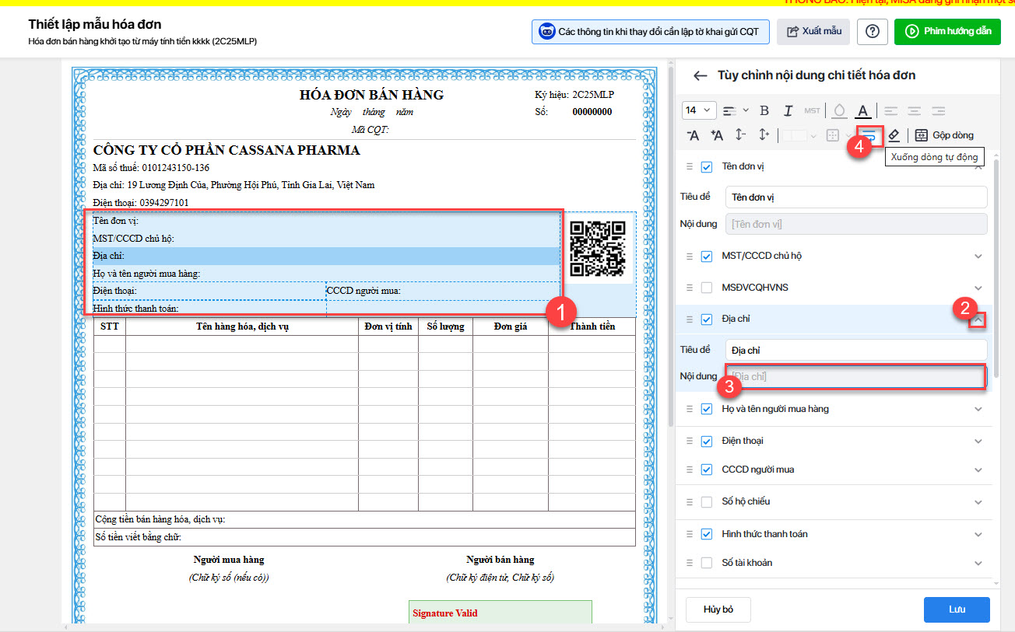Click the Xuất mẫu export button
Screen dimensions: 1015x632
point(813,32)
